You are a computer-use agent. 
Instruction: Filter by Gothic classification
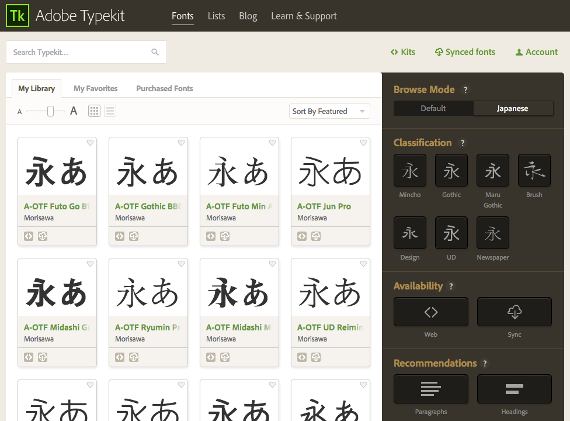click(x=451, y=170)
